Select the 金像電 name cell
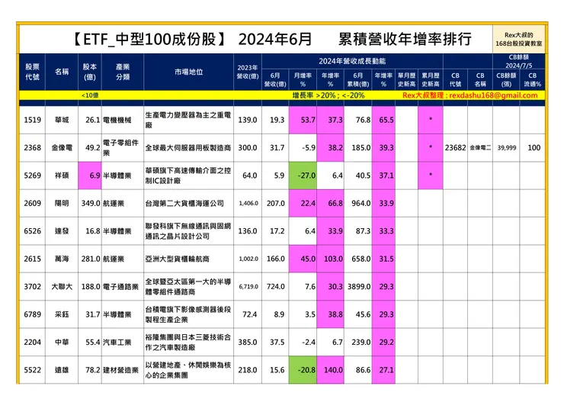 coord(62,148)
